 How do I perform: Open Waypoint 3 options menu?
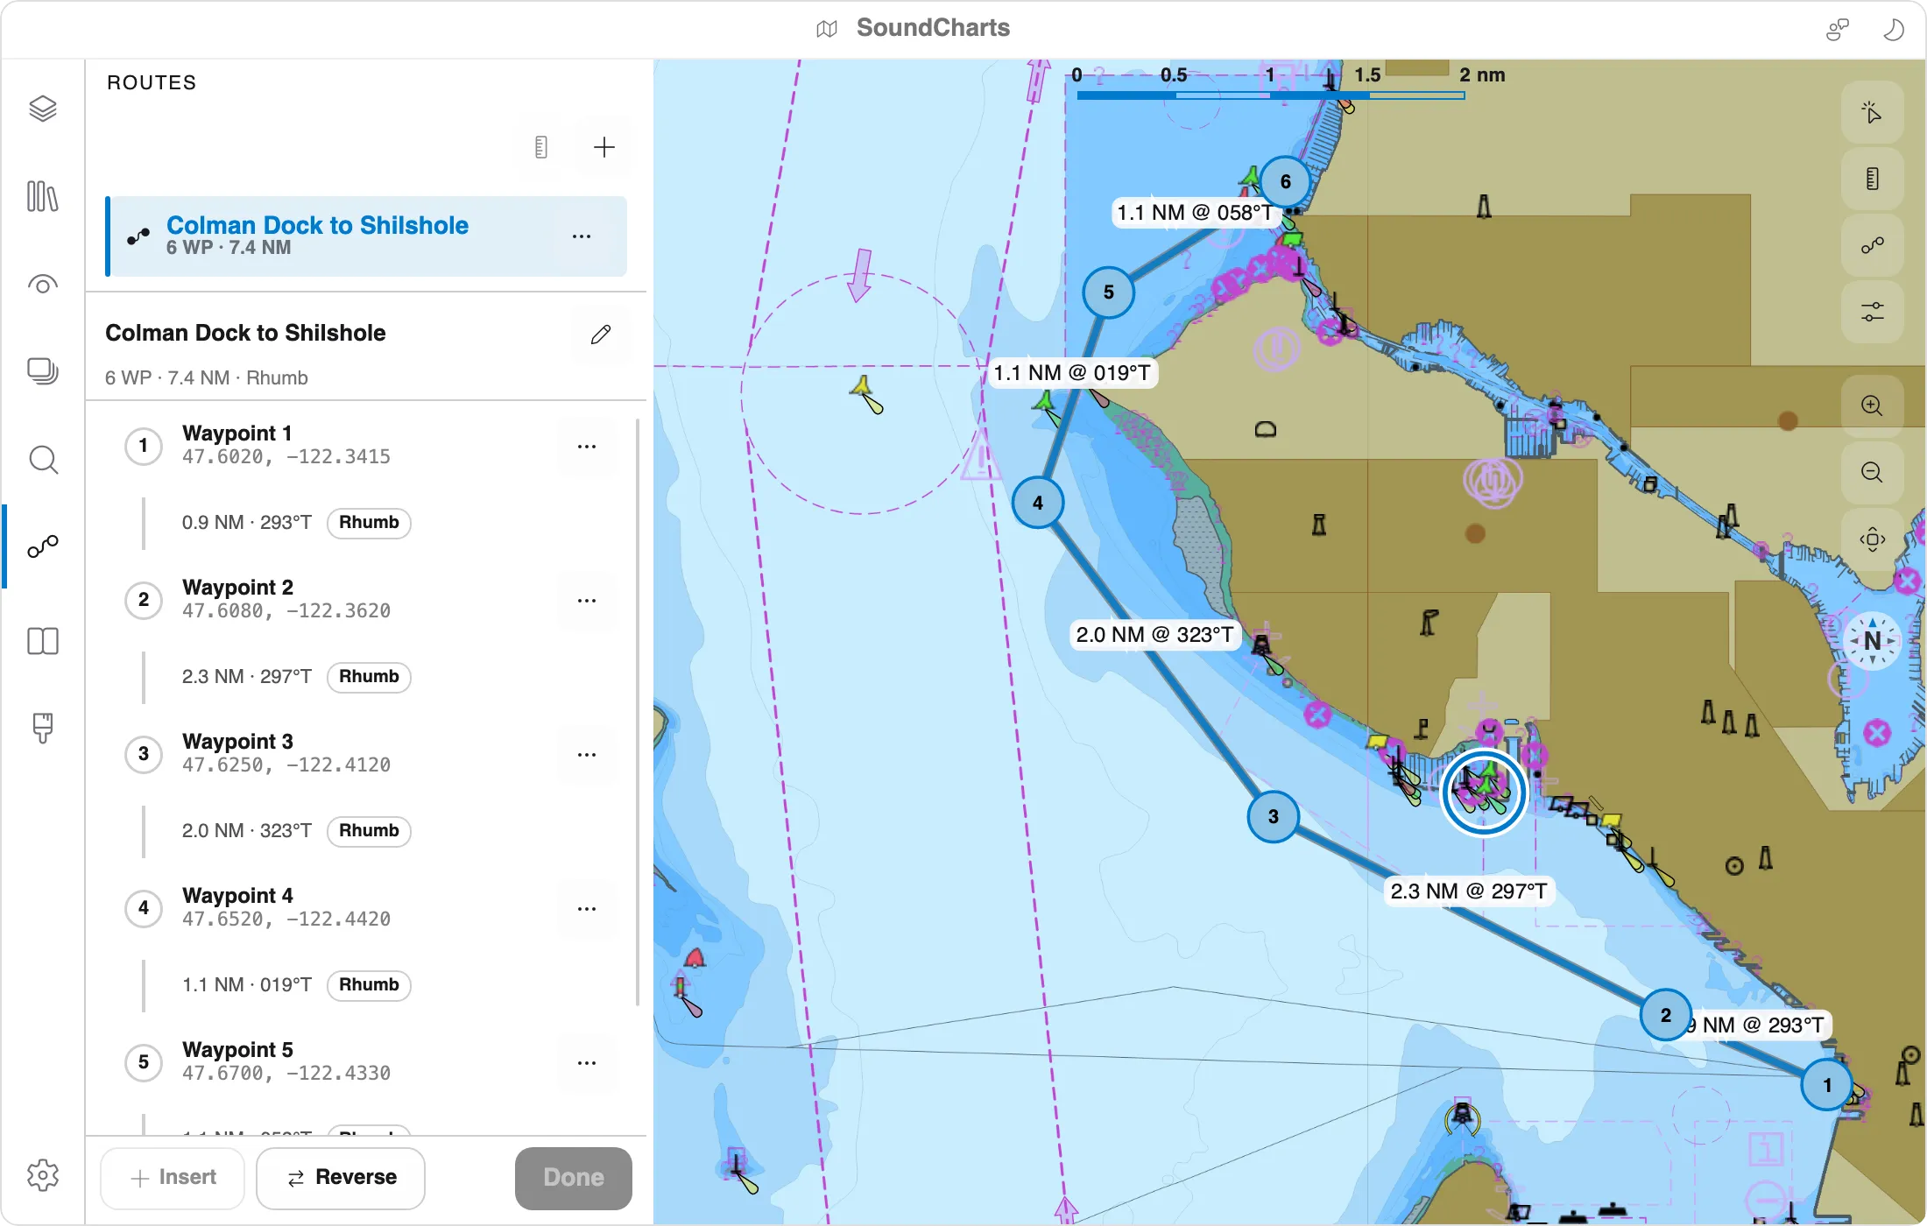587,755
